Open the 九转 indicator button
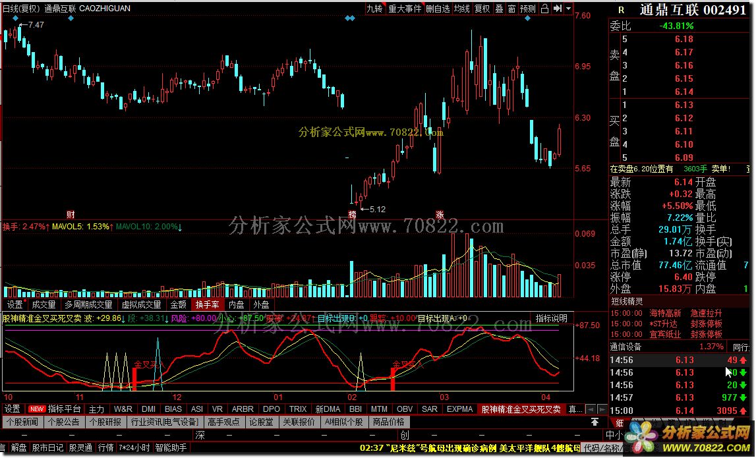This screenshot has width=756, height=458. pyautogui.click(x=374, y=8)
